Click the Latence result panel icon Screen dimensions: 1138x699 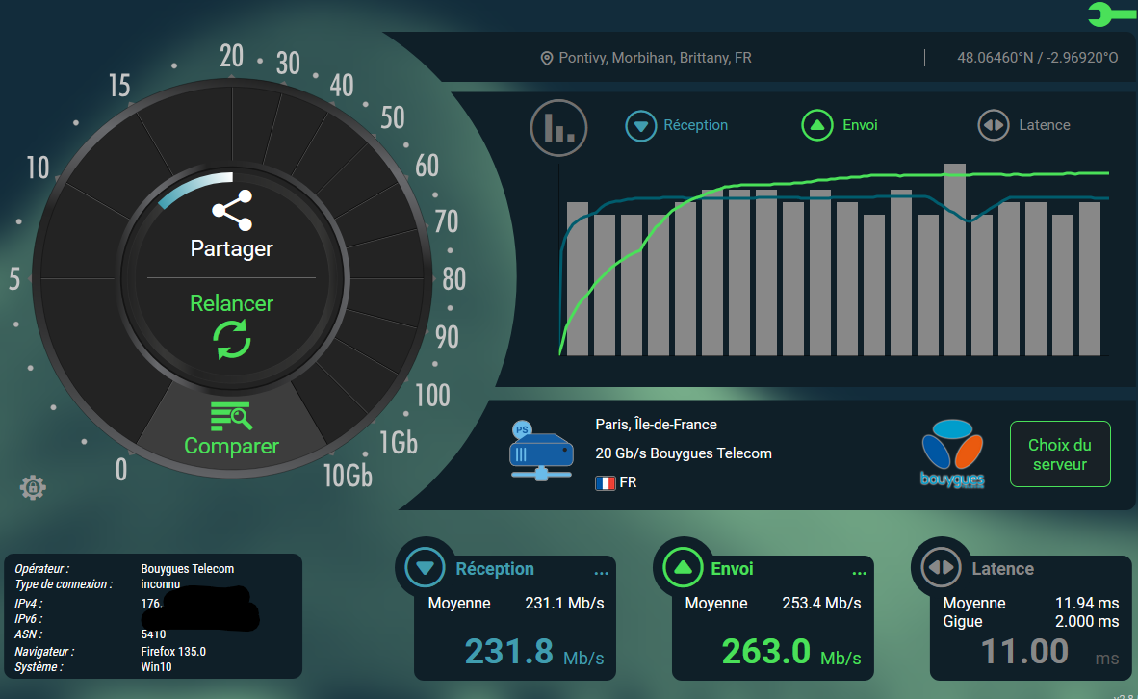pos(942,568)
